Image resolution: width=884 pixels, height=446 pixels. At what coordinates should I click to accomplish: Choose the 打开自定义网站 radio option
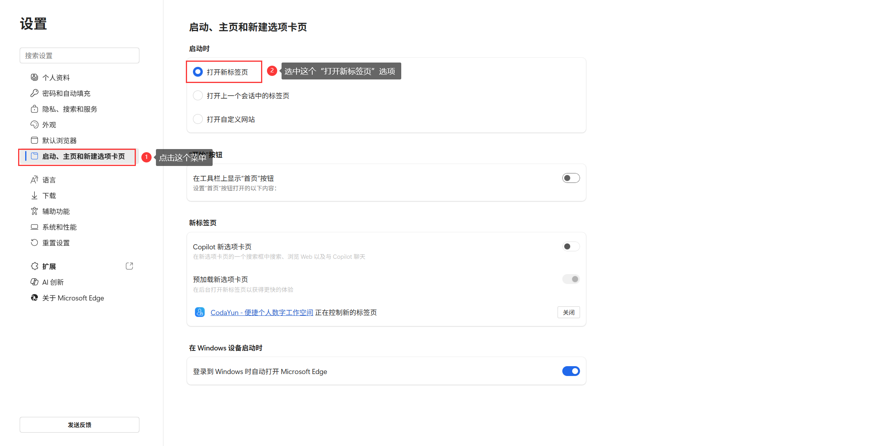[198, 119]
